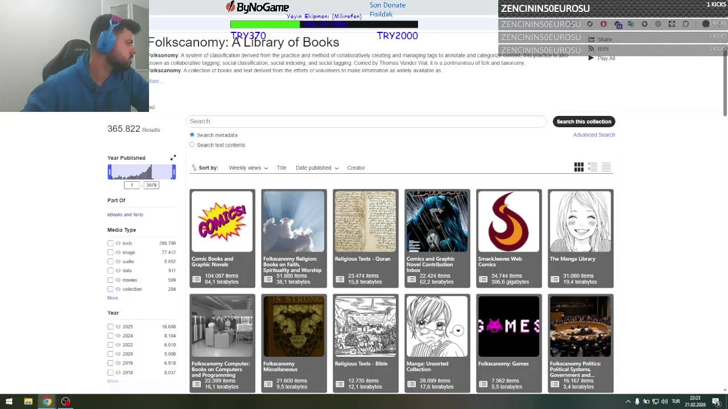Open the notification center icon
728x409 pixels.
716,402
